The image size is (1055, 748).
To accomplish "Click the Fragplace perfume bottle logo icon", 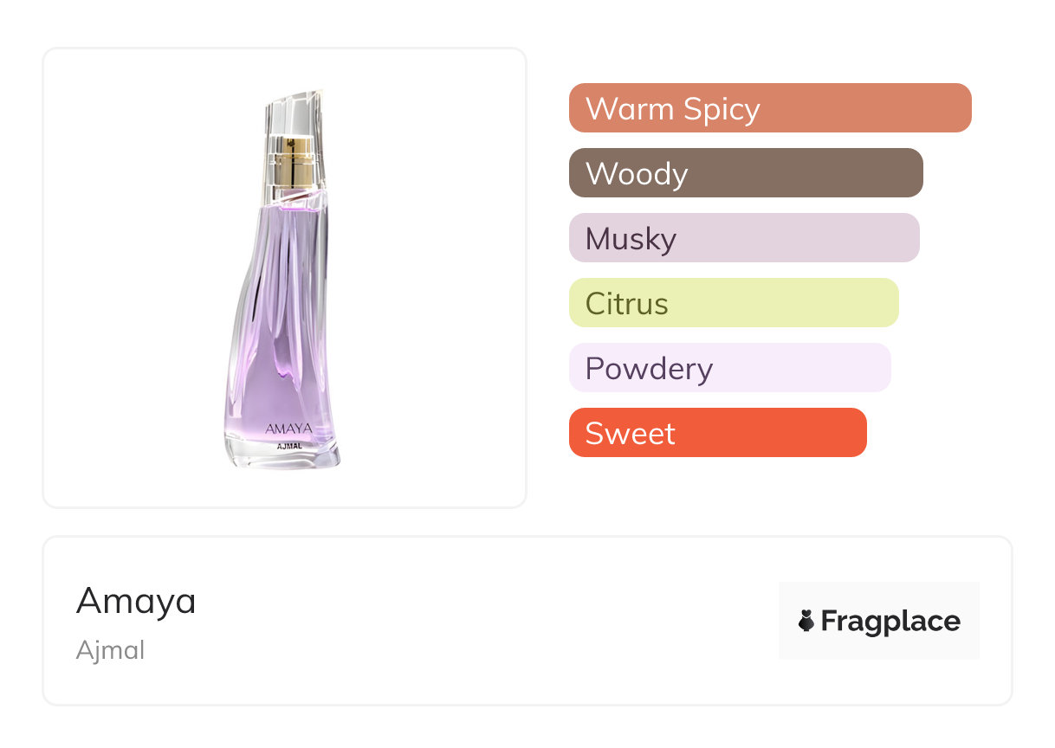I will [806, 621].
